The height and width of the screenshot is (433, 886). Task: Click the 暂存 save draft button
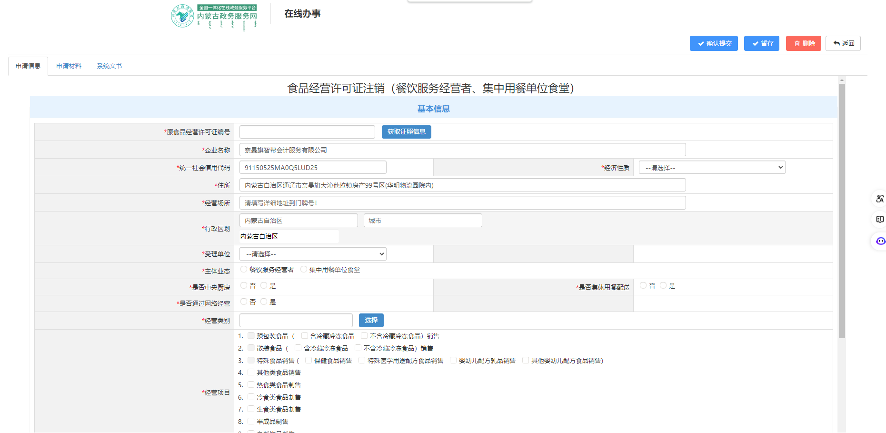coord(761,43)
